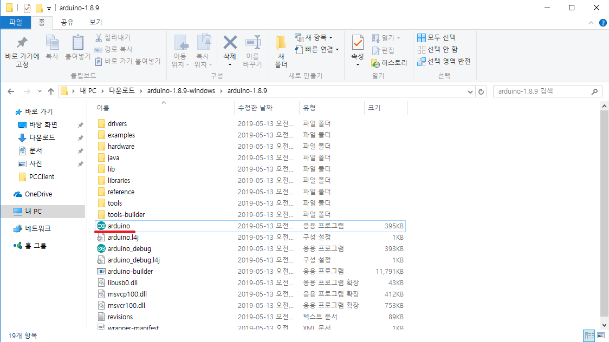Click the vertical scrollbar down arrow

click(604, 325)
